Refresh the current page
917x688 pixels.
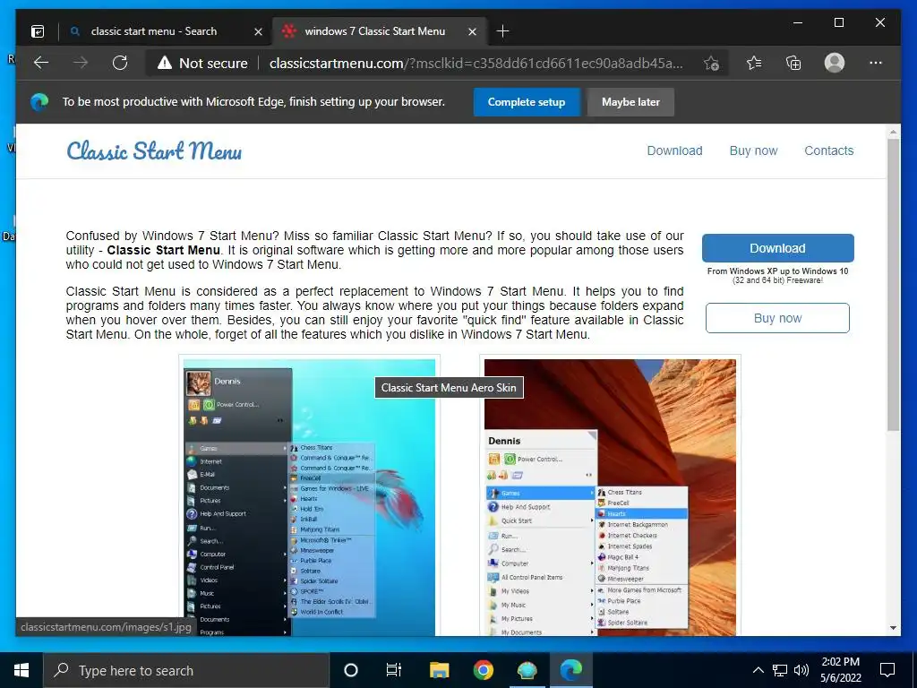point(120,63)
